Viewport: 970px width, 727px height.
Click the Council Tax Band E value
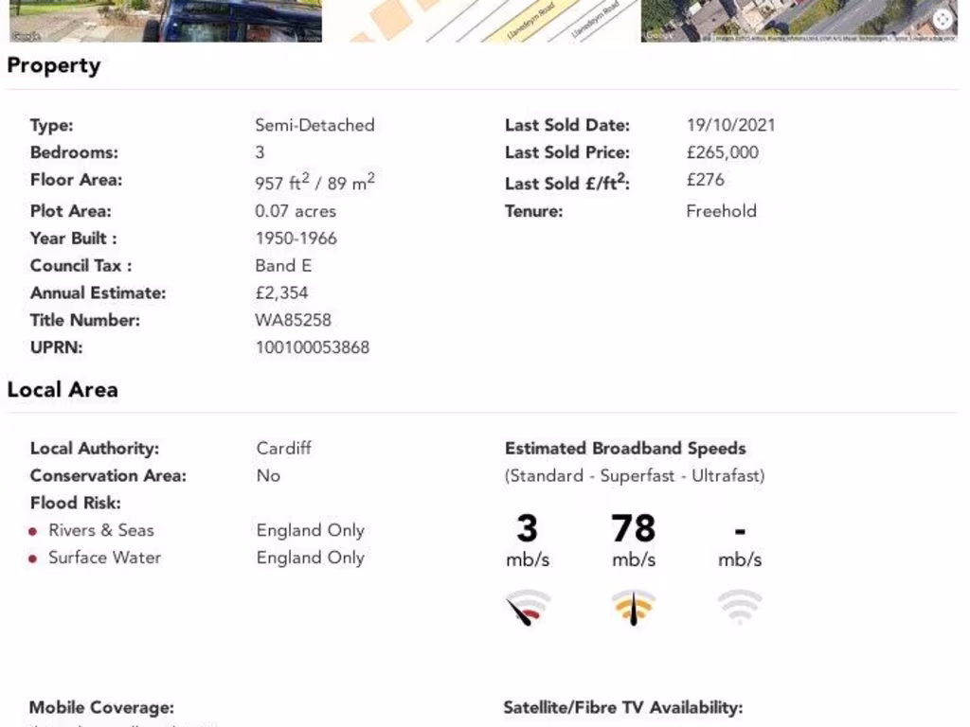pyautogui.click(x=283, y=265)
